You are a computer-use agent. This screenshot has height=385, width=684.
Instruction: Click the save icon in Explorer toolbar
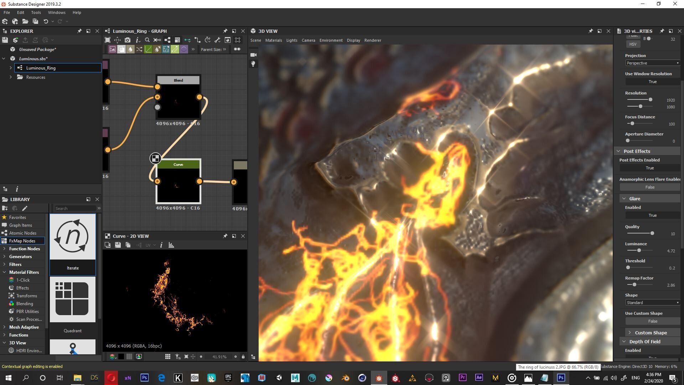(x=5, y=40)
